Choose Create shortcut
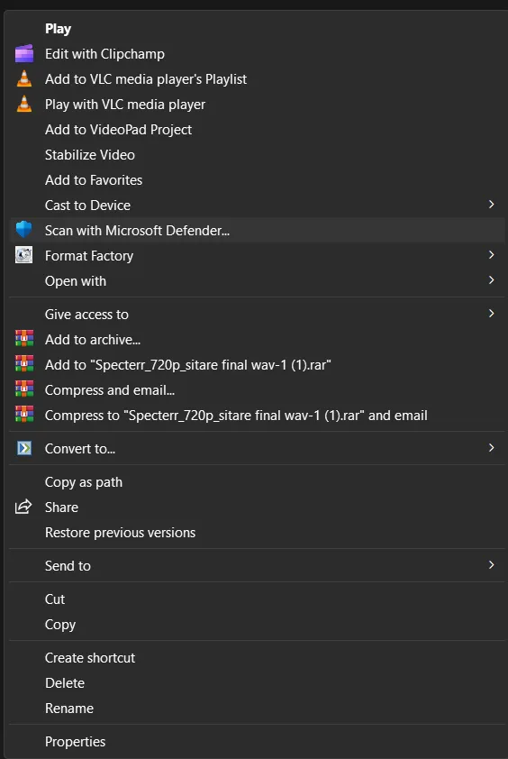508x759 pixels. point(257,657)
